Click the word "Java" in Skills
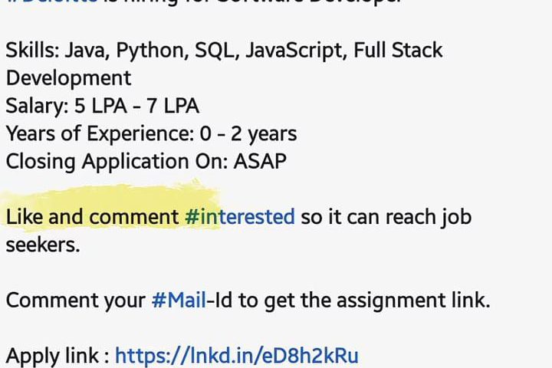Screen dimensions: 552x368 click(85, 51)
